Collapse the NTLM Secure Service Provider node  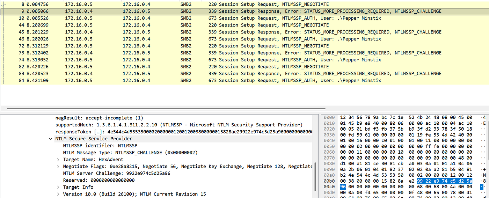click(51, 139)
